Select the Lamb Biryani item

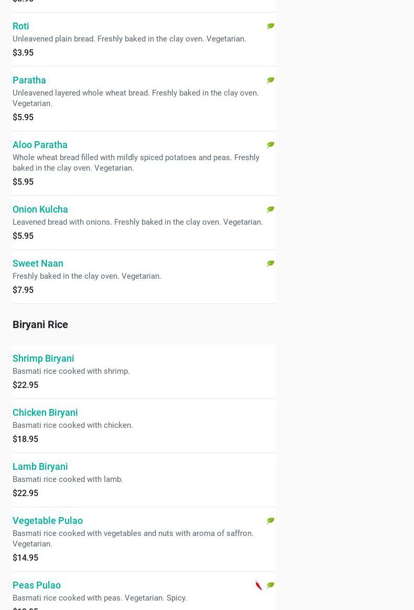40,467
